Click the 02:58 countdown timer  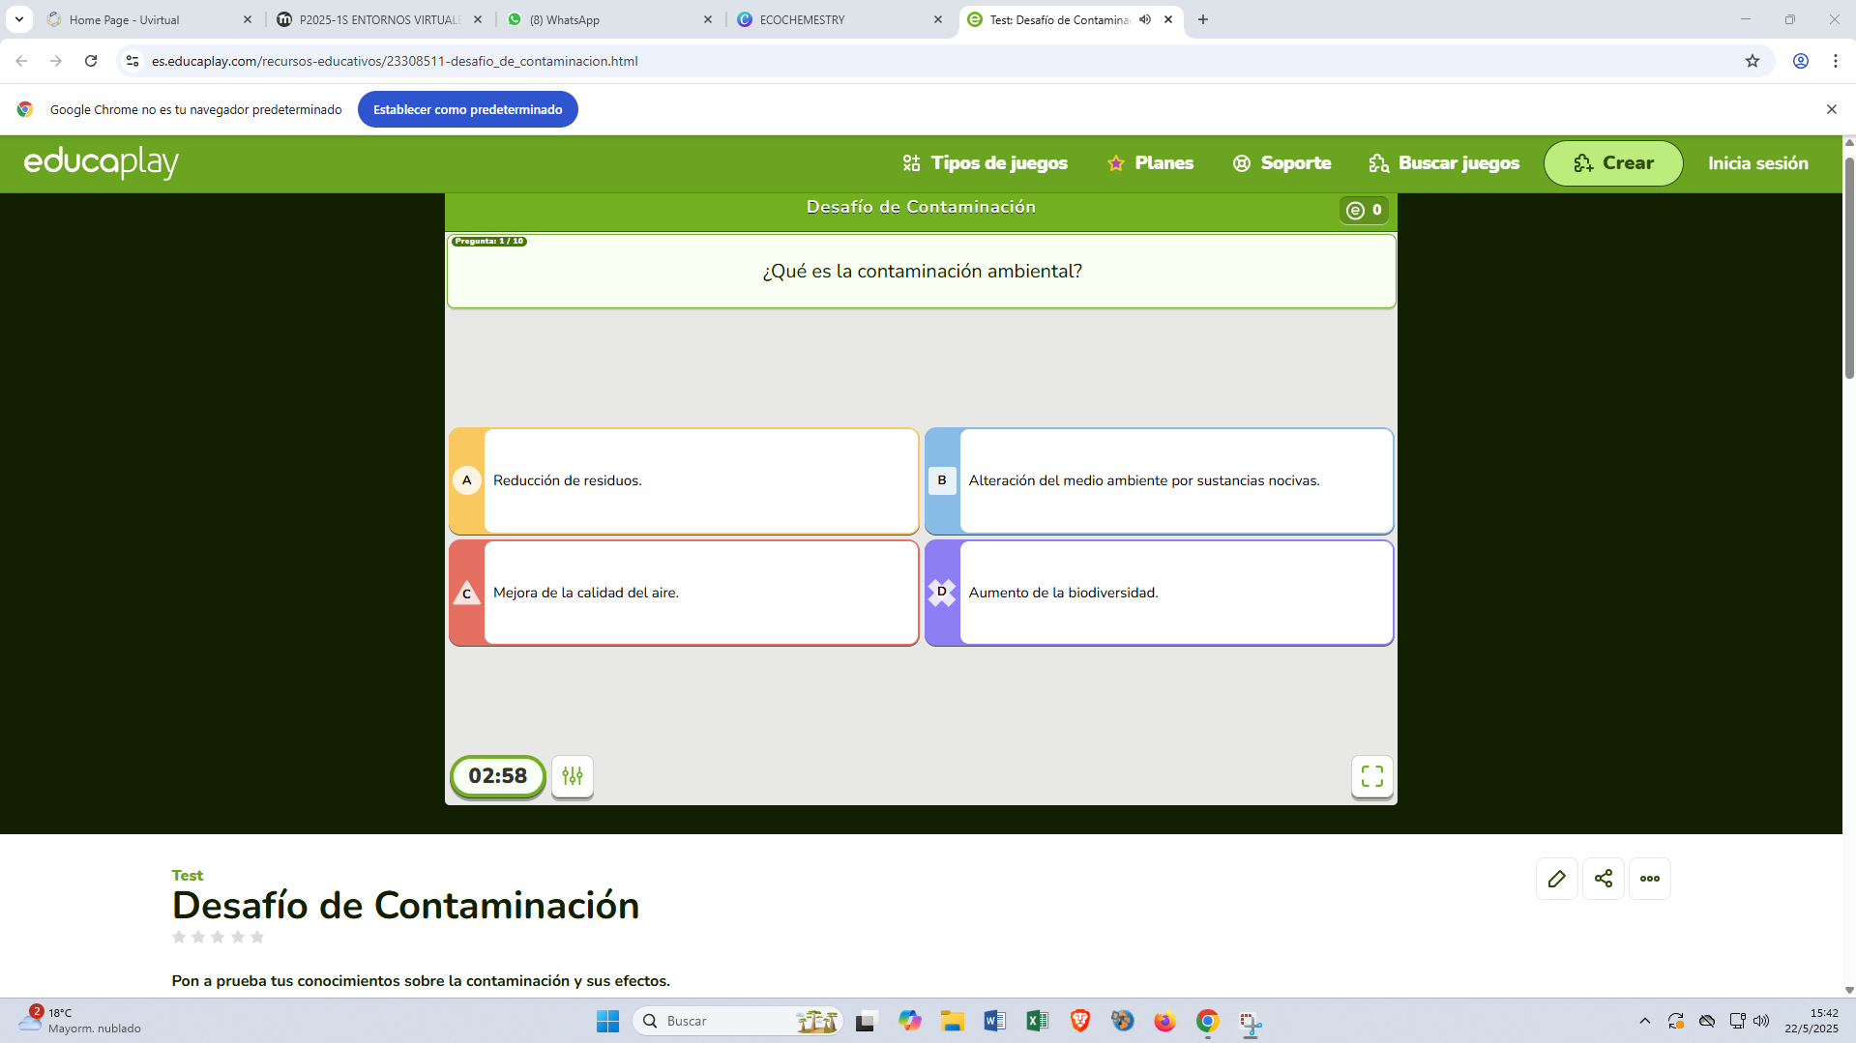click(x=497, y=776)
